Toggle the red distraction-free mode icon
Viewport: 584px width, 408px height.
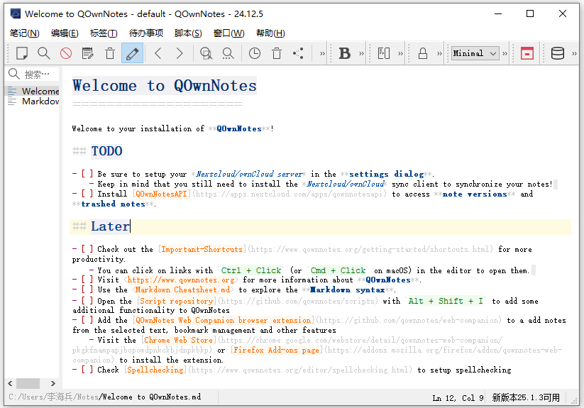click(x=527, y=53)
